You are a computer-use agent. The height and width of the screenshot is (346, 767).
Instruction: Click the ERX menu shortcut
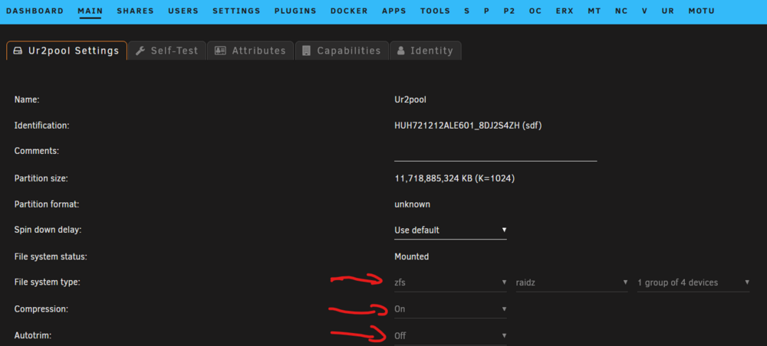pyautogui.click(x=565, y=11)
